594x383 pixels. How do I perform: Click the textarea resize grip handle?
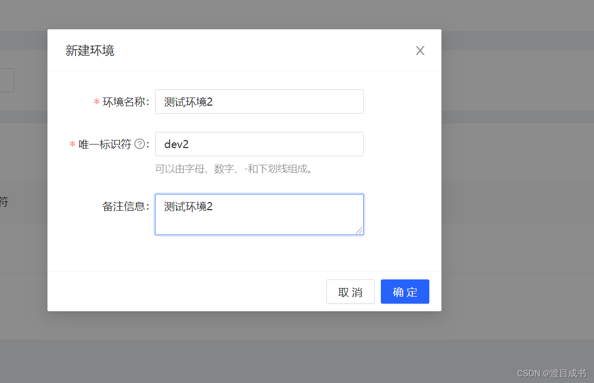point(360,232)
